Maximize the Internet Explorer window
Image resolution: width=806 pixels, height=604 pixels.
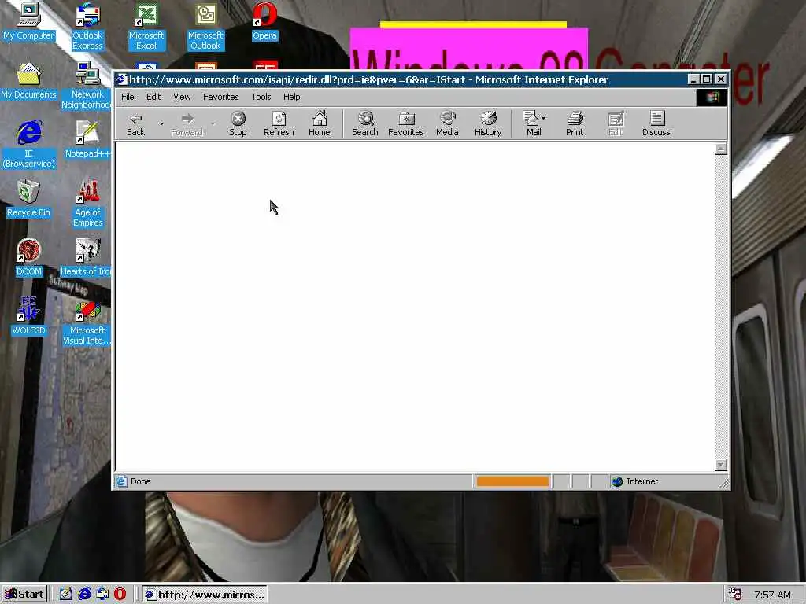point(707,79)
